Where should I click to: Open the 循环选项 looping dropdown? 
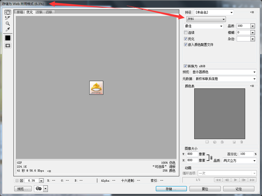pos(227,173)
